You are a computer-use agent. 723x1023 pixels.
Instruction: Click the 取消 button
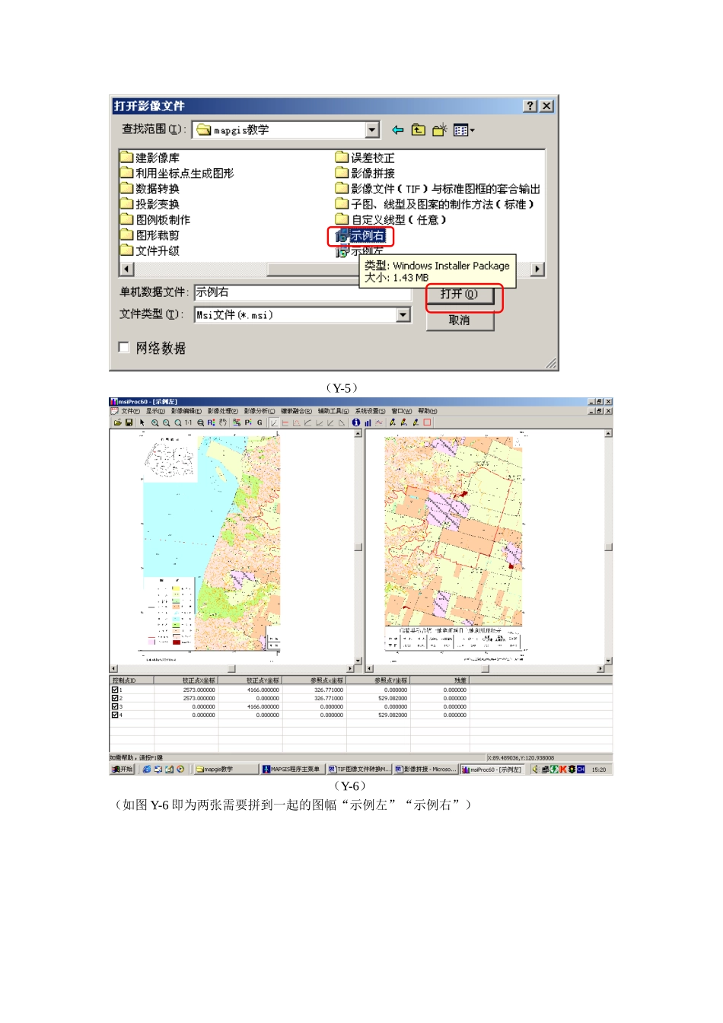click(459, 320)
